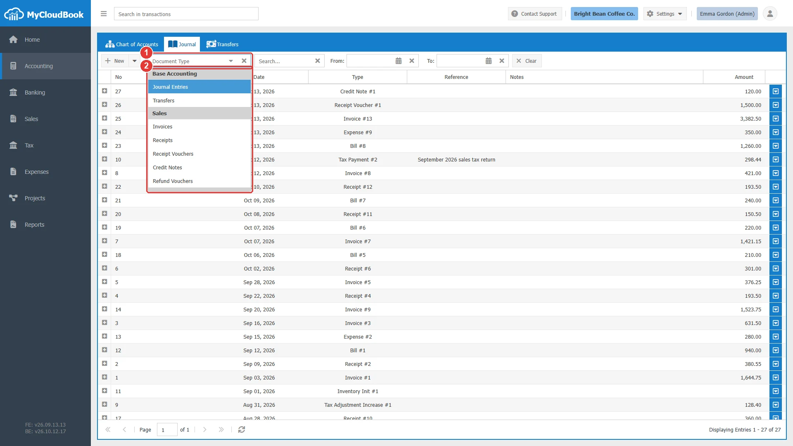Open the Settings dropdown
Screen dimensions: 793x446
(x=665, y=14)
